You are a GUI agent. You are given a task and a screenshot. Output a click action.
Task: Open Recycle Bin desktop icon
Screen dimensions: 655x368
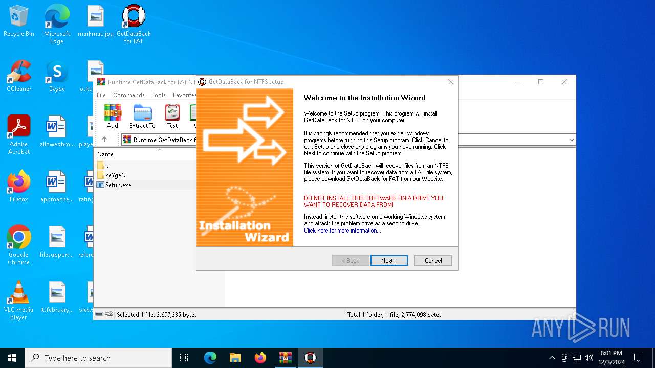19,21
